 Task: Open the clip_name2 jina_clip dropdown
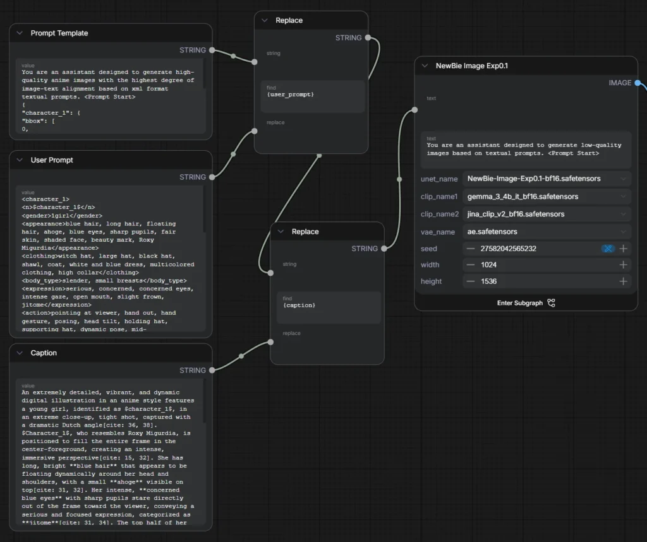pos(546,214)
